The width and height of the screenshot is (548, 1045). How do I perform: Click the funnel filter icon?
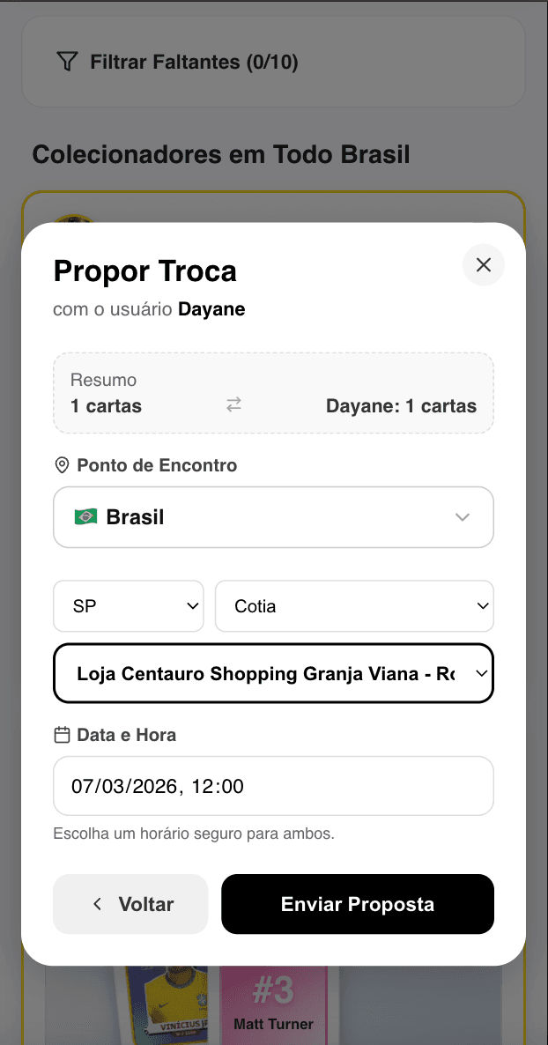tap(67, 62)
